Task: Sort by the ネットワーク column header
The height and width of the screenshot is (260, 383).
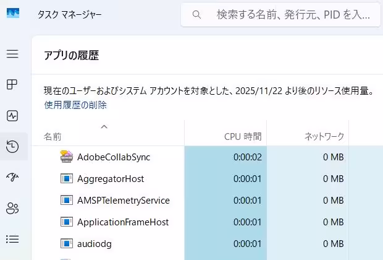Action: pos(308,134)
